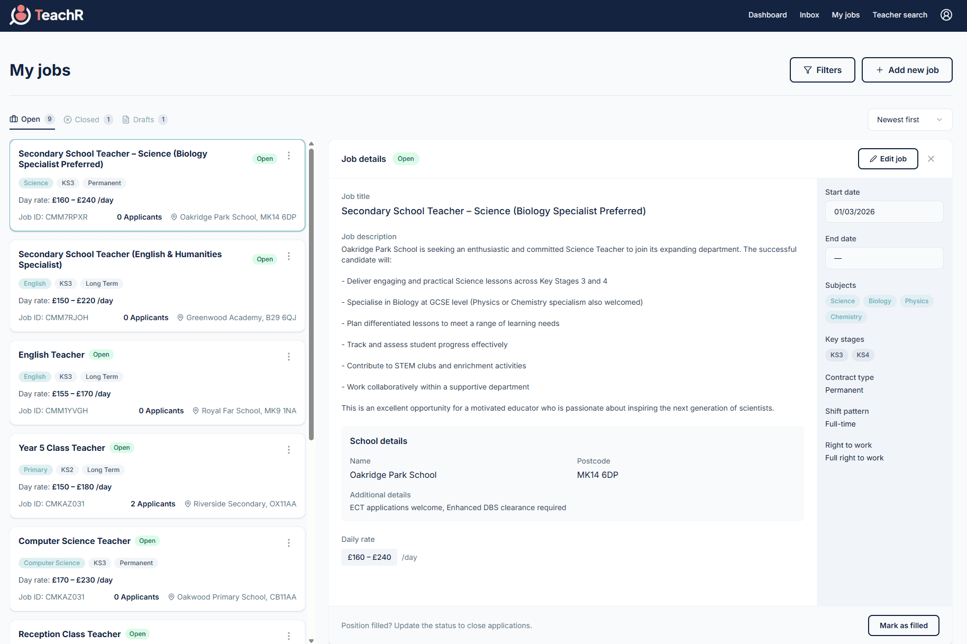Open the Filters panel

(x=822, y=70)
